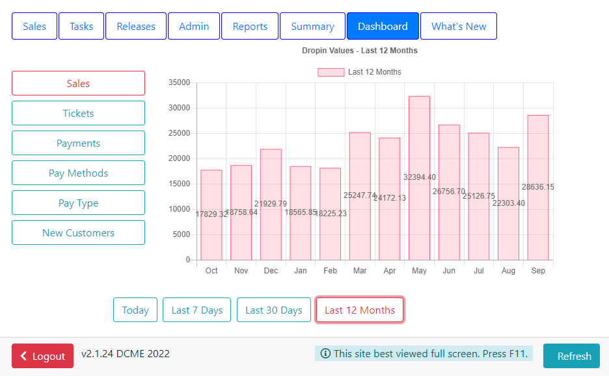The height and width of the screenshot is (376, 609).
Task: Click the 21929.79 value label
Action: pyautogui.click(x=271, y=203)
